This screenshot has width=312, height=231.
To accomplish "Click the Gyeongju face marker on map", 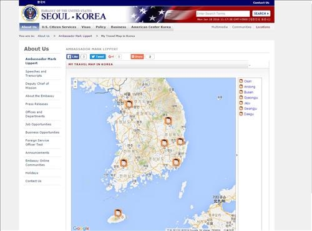I will (180, 142).
